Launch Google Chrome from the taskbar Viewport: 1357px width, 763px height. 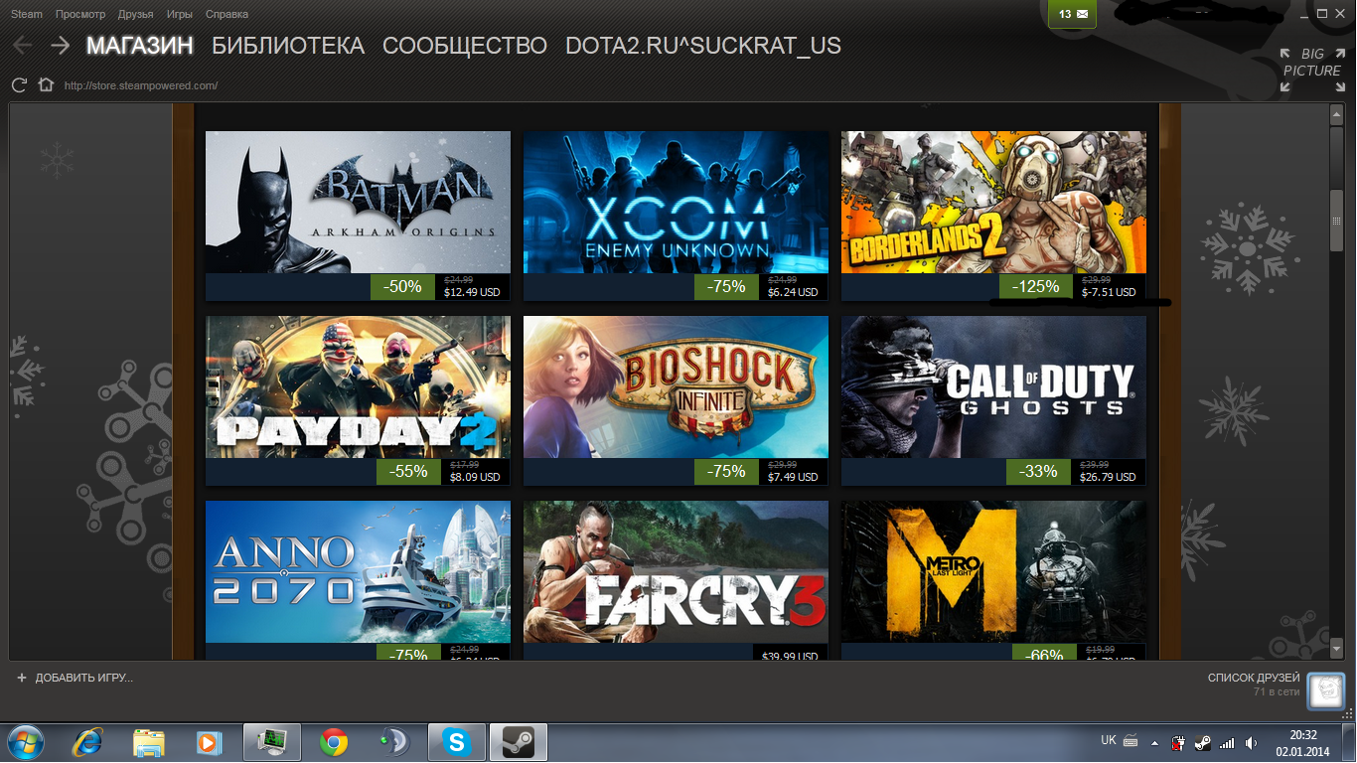click(334, 742)
